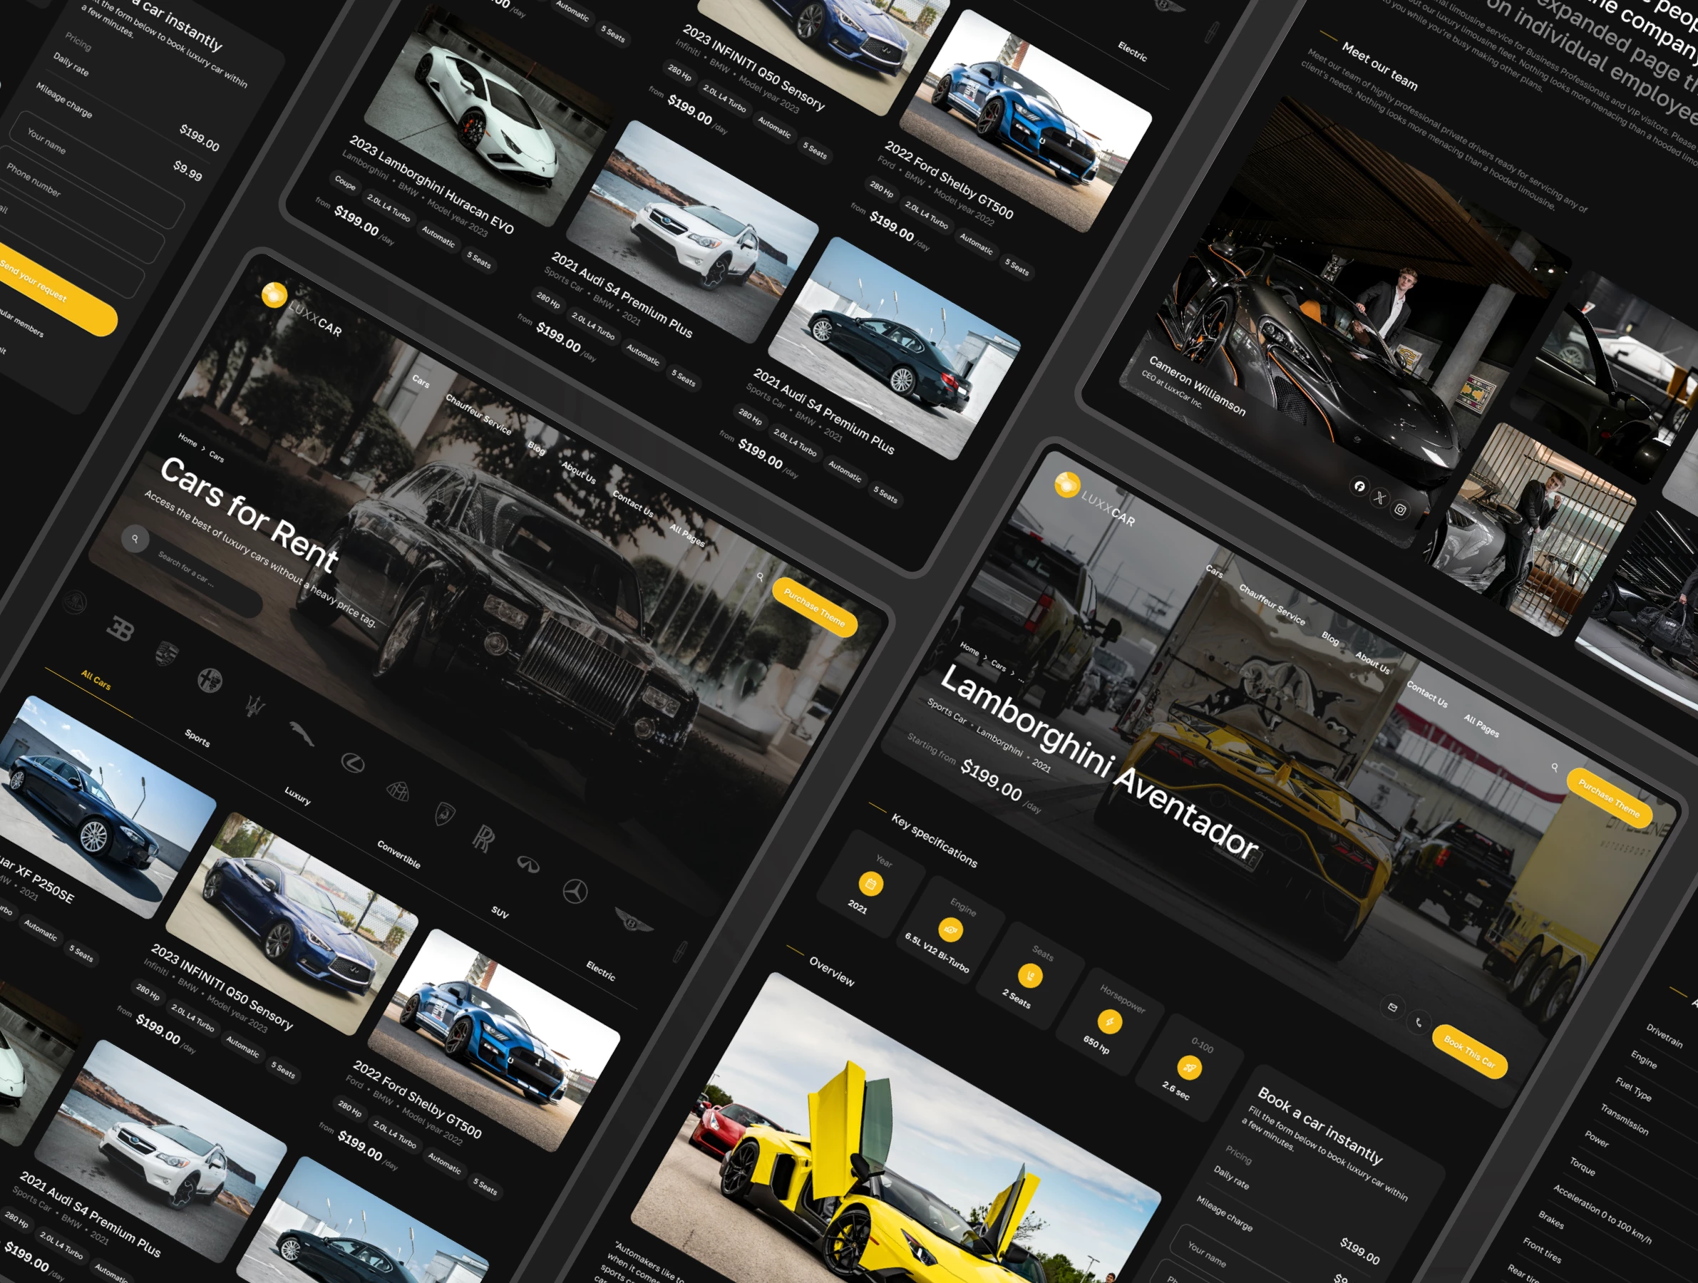Choose the Maybach brand logo
The image size is (1698, 1283).
(398, 790)
